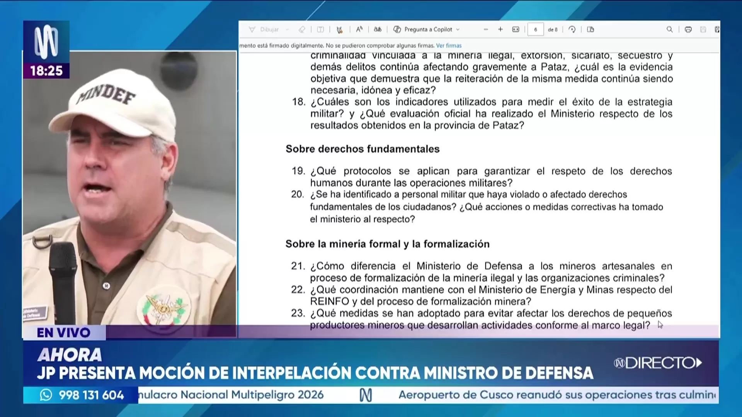Click the fit to width icon
742x417 pixels.
coord(516,29)
